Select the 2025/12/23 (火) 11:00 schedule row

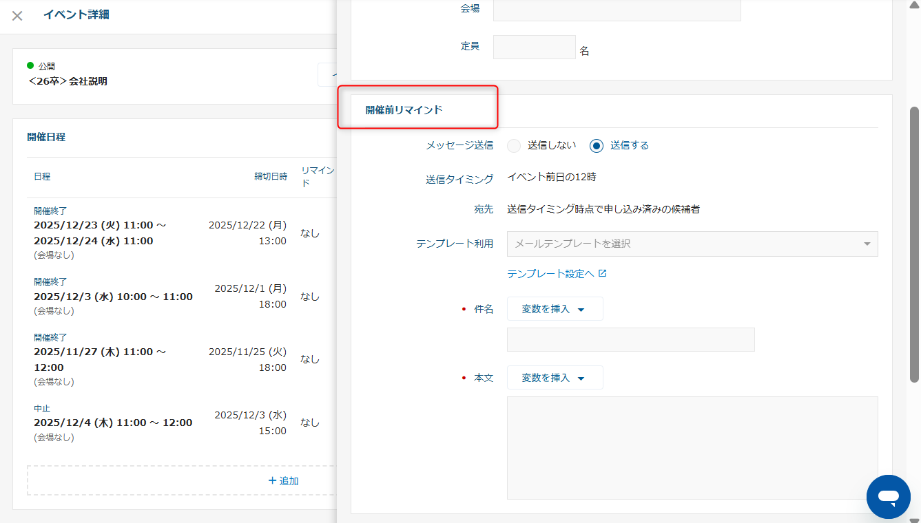(x=100, y=233)
